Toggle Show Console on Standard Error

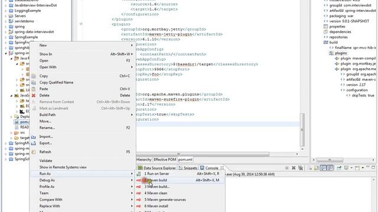330,168
